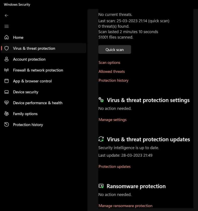Click the back arrow icon
This screenshot has width=198, height=211.
point(7,16)
